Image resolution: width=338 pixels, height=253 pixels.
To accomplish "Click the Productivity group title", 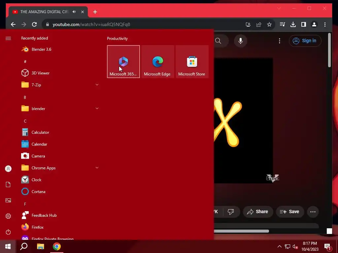I will click(x=117, y=39).
